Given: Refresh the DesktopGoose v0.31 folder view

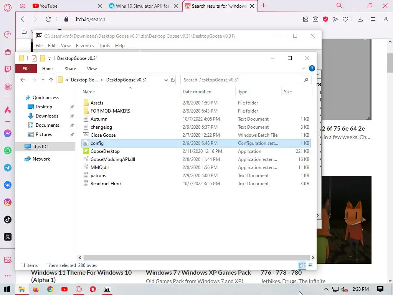Looking at the screenshot, I should coord(173,80).
